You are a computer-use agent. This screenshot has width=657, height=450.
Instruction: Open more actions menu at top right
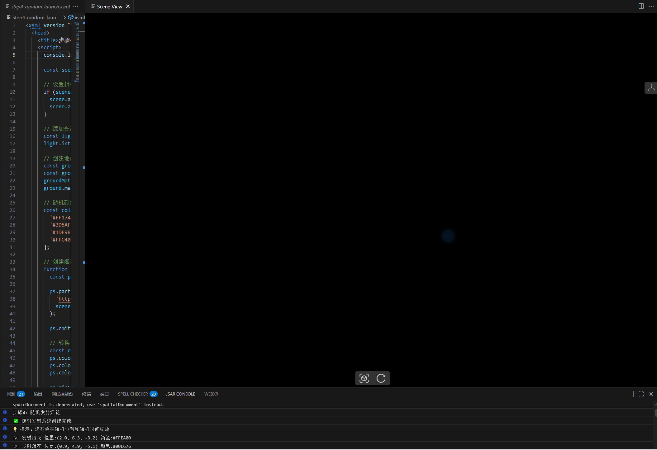point(651,6)
